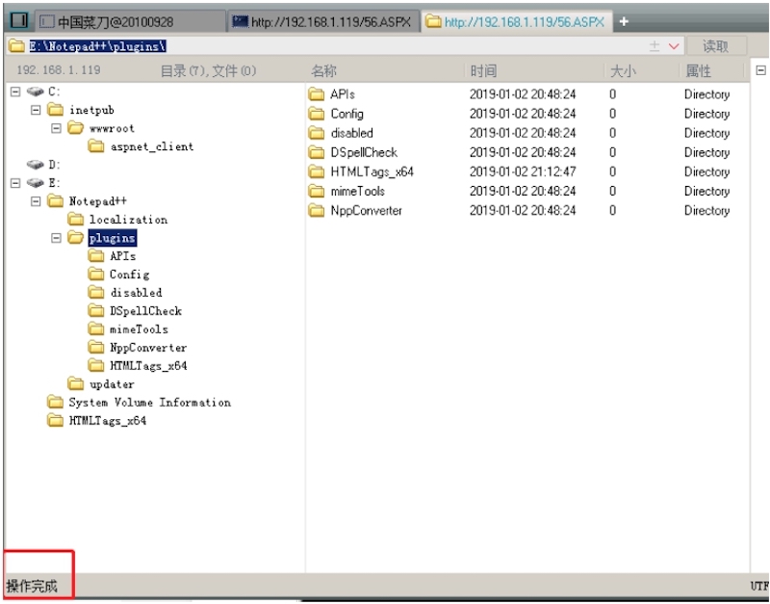Click the mimeTools folder icon in file list
The image size is (770, 604).
pyautogui.click(x=317, y=191)
